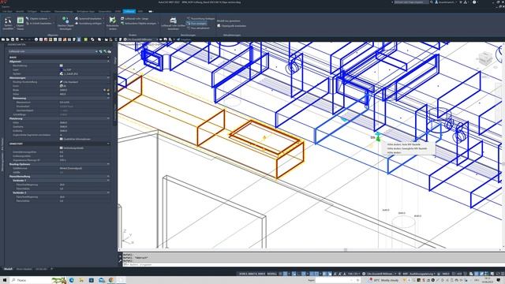This screenshot has width=505, height=284.
Task: Choose 'Höhe ändern, feste MV-Bauteile' menu entry
Action: 404,144
